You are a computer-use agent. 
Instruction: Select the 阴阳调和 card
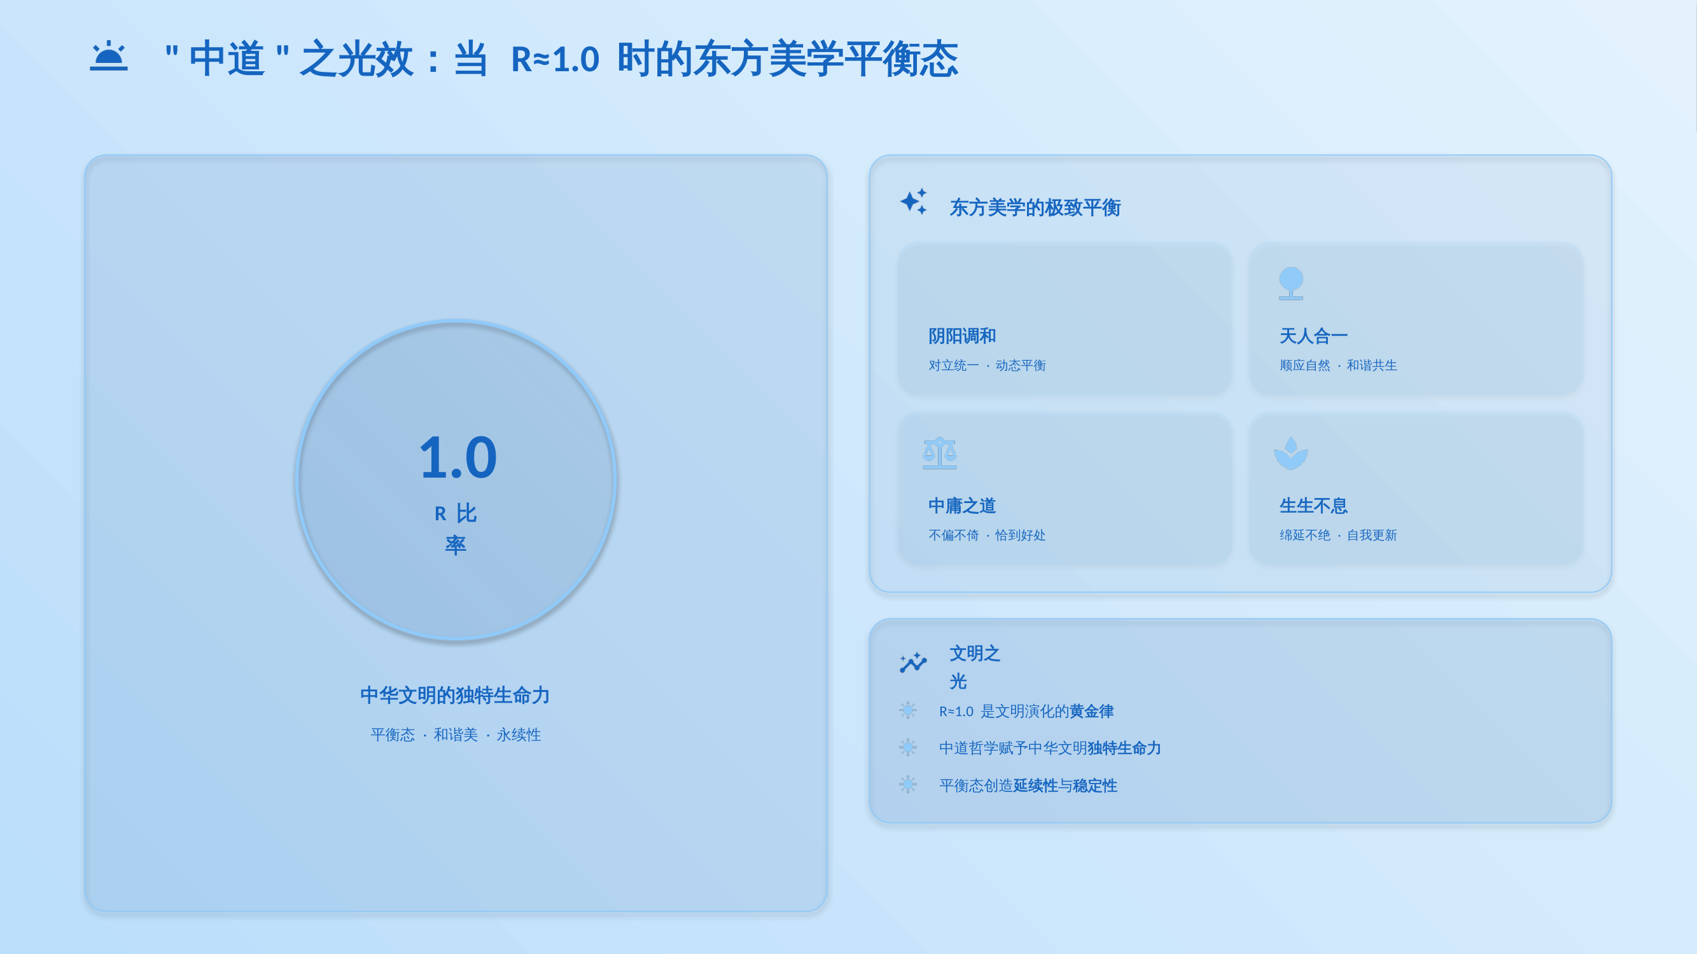click(x=1065, y=319)
